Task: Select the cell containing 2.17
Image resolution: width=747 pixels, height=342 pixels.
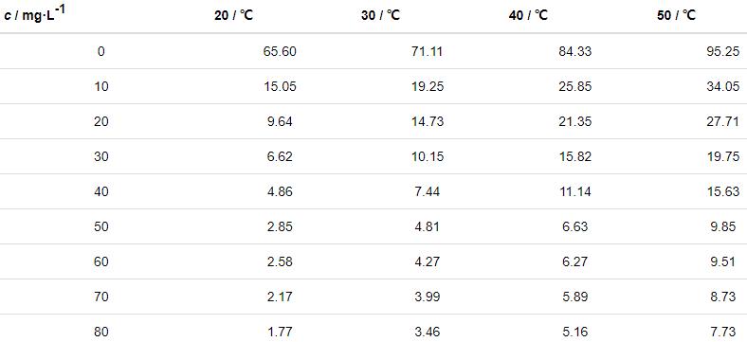Action: coord(280,297)
